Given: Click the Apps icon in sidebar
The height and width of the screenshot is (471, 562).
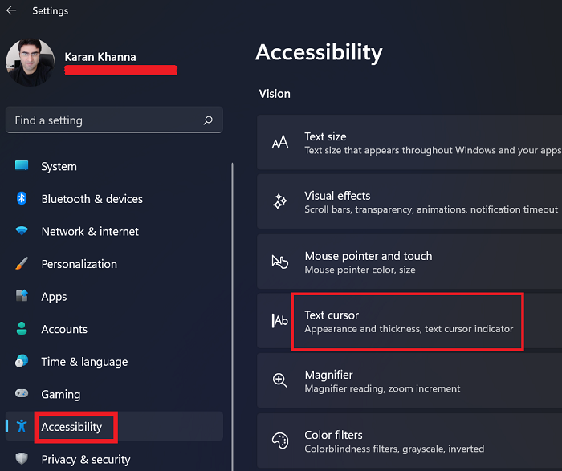Looking at the screenshot, I should coord(22,296).
